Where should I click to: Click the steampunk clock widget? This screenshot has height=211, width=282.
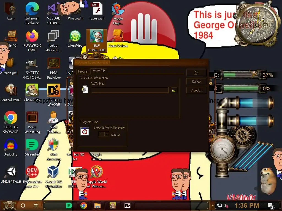tap(257, 25)
